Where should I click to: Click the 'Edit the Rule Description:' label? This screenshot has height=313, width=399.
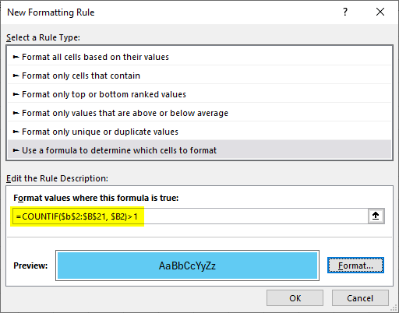point(57,178)
